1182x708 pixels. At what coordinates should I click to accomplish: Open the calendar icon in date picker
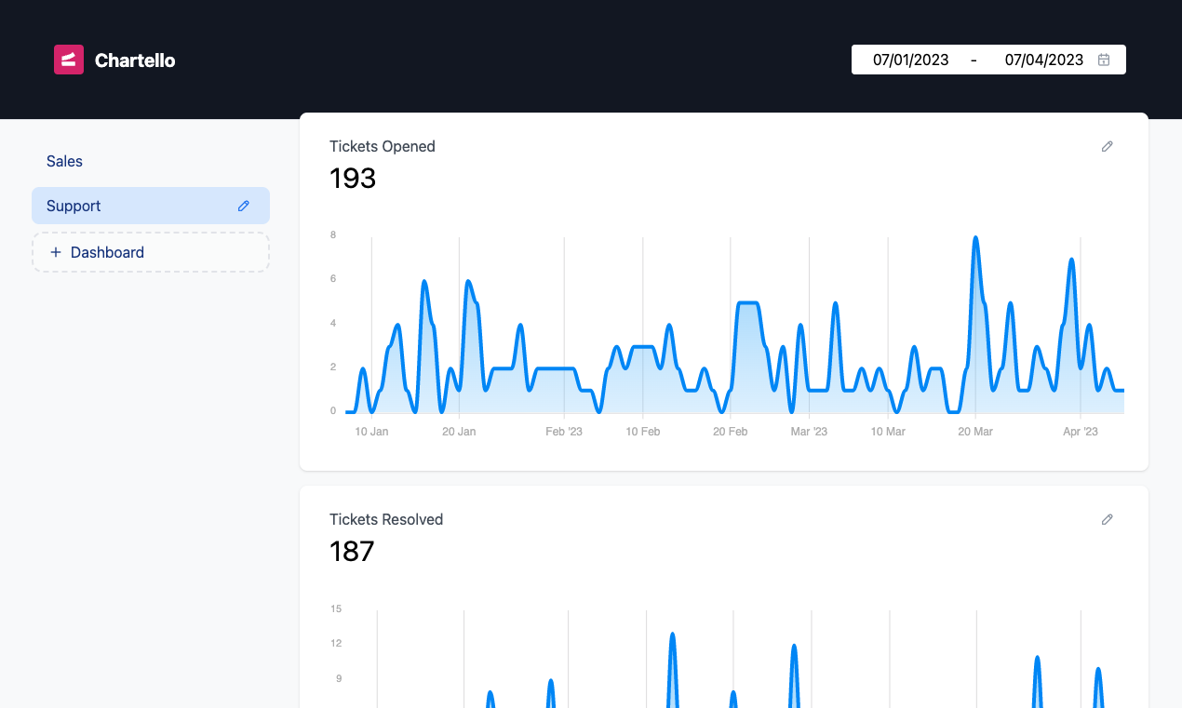click(x=1104, y=60)
